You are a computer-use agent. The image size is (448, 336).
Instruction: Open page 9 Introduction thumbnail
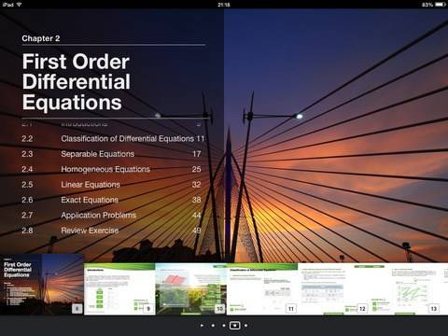119,289
